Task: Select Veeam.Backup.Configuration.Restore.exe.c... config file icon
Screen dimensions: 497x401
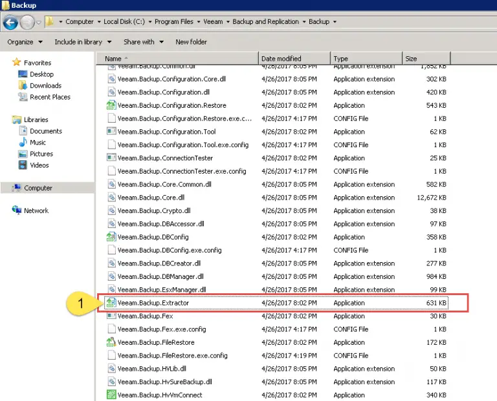Action: pyautogui.click(x=111, y=118)
